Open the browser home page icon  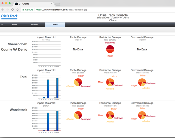pos(17,10)
